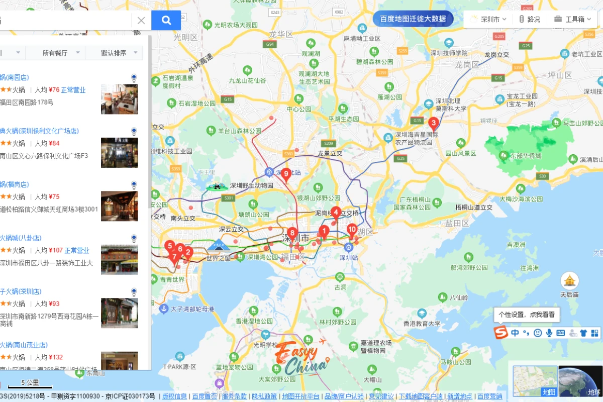Screen dimensions: 603x402
Task: Open 服务条款 footer link
Action: pos(234,396)
